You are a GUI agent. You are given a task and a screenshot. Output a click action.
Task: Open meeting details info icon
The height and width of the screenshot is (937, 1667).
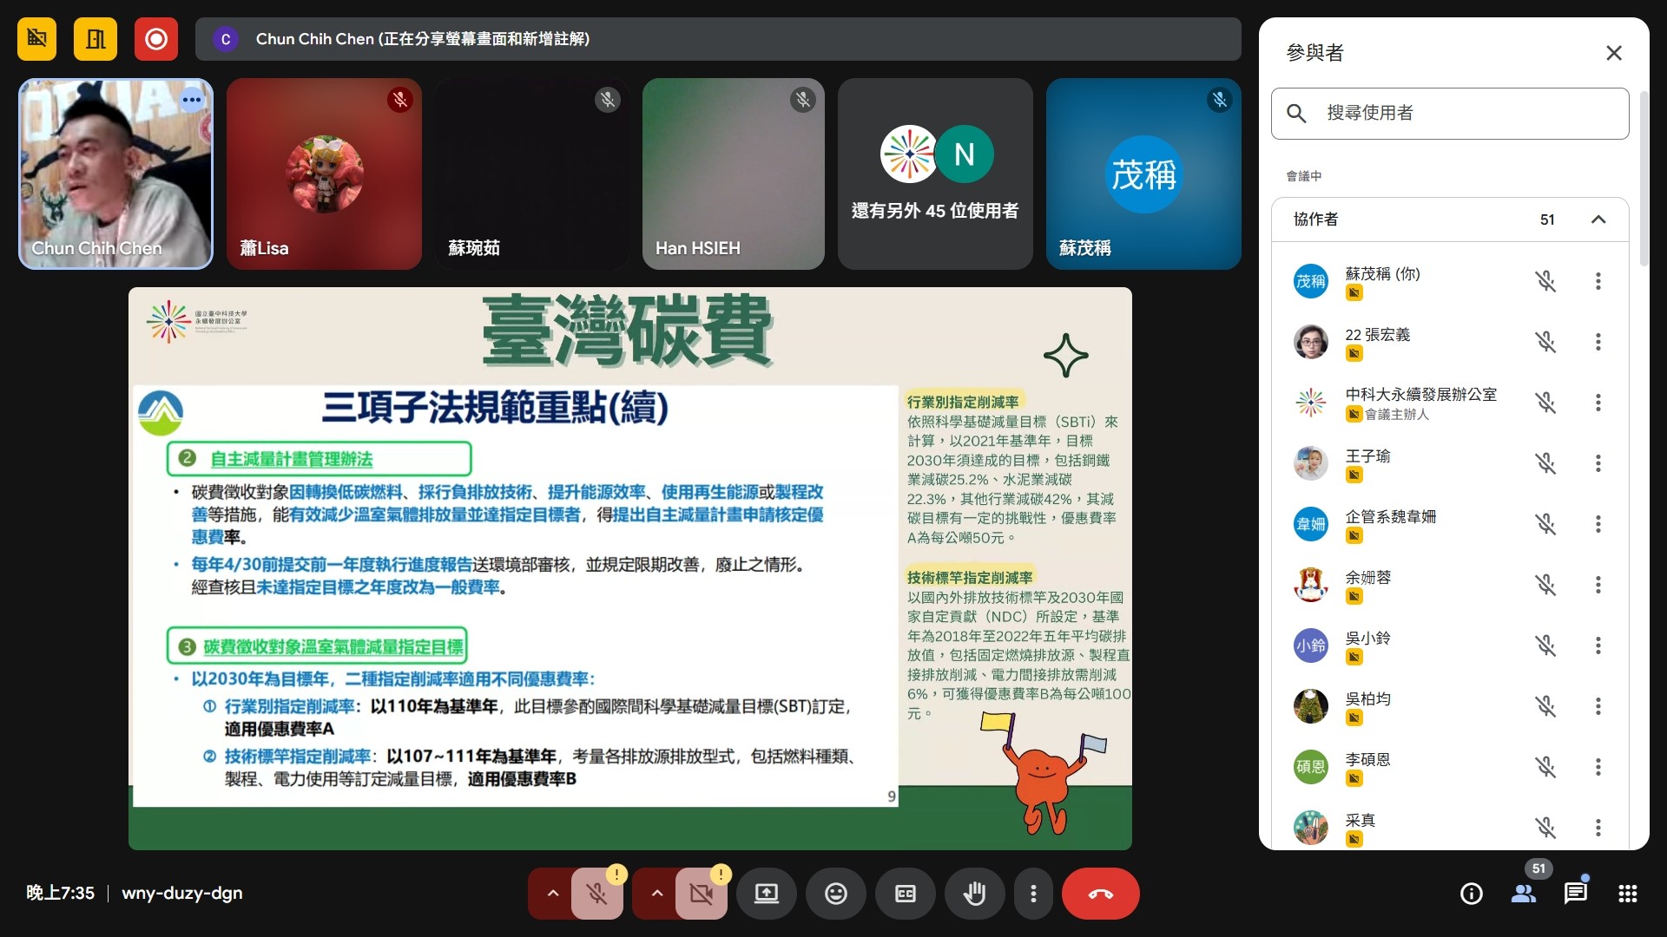pos(1471,894)
